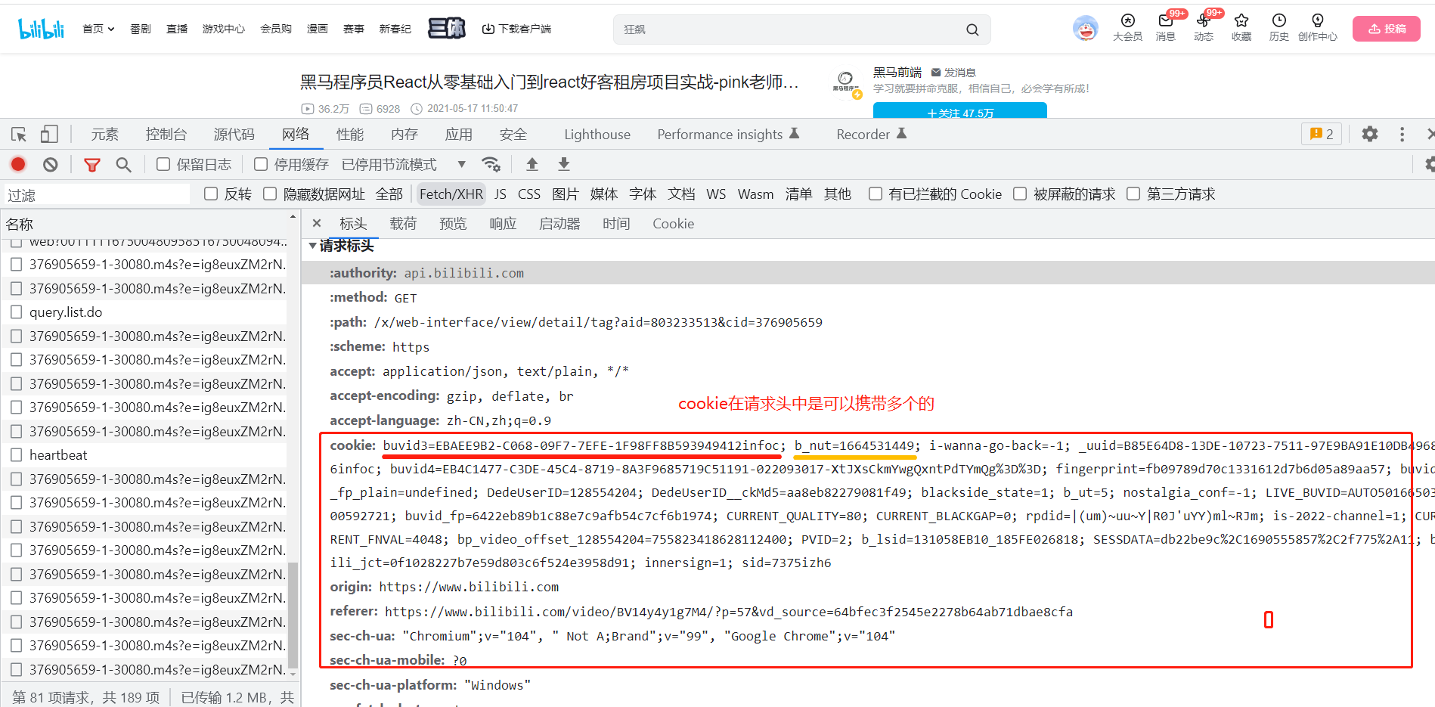Open the 下载客户端 link
1435x707 pixels.
click(x=516, y=29)
